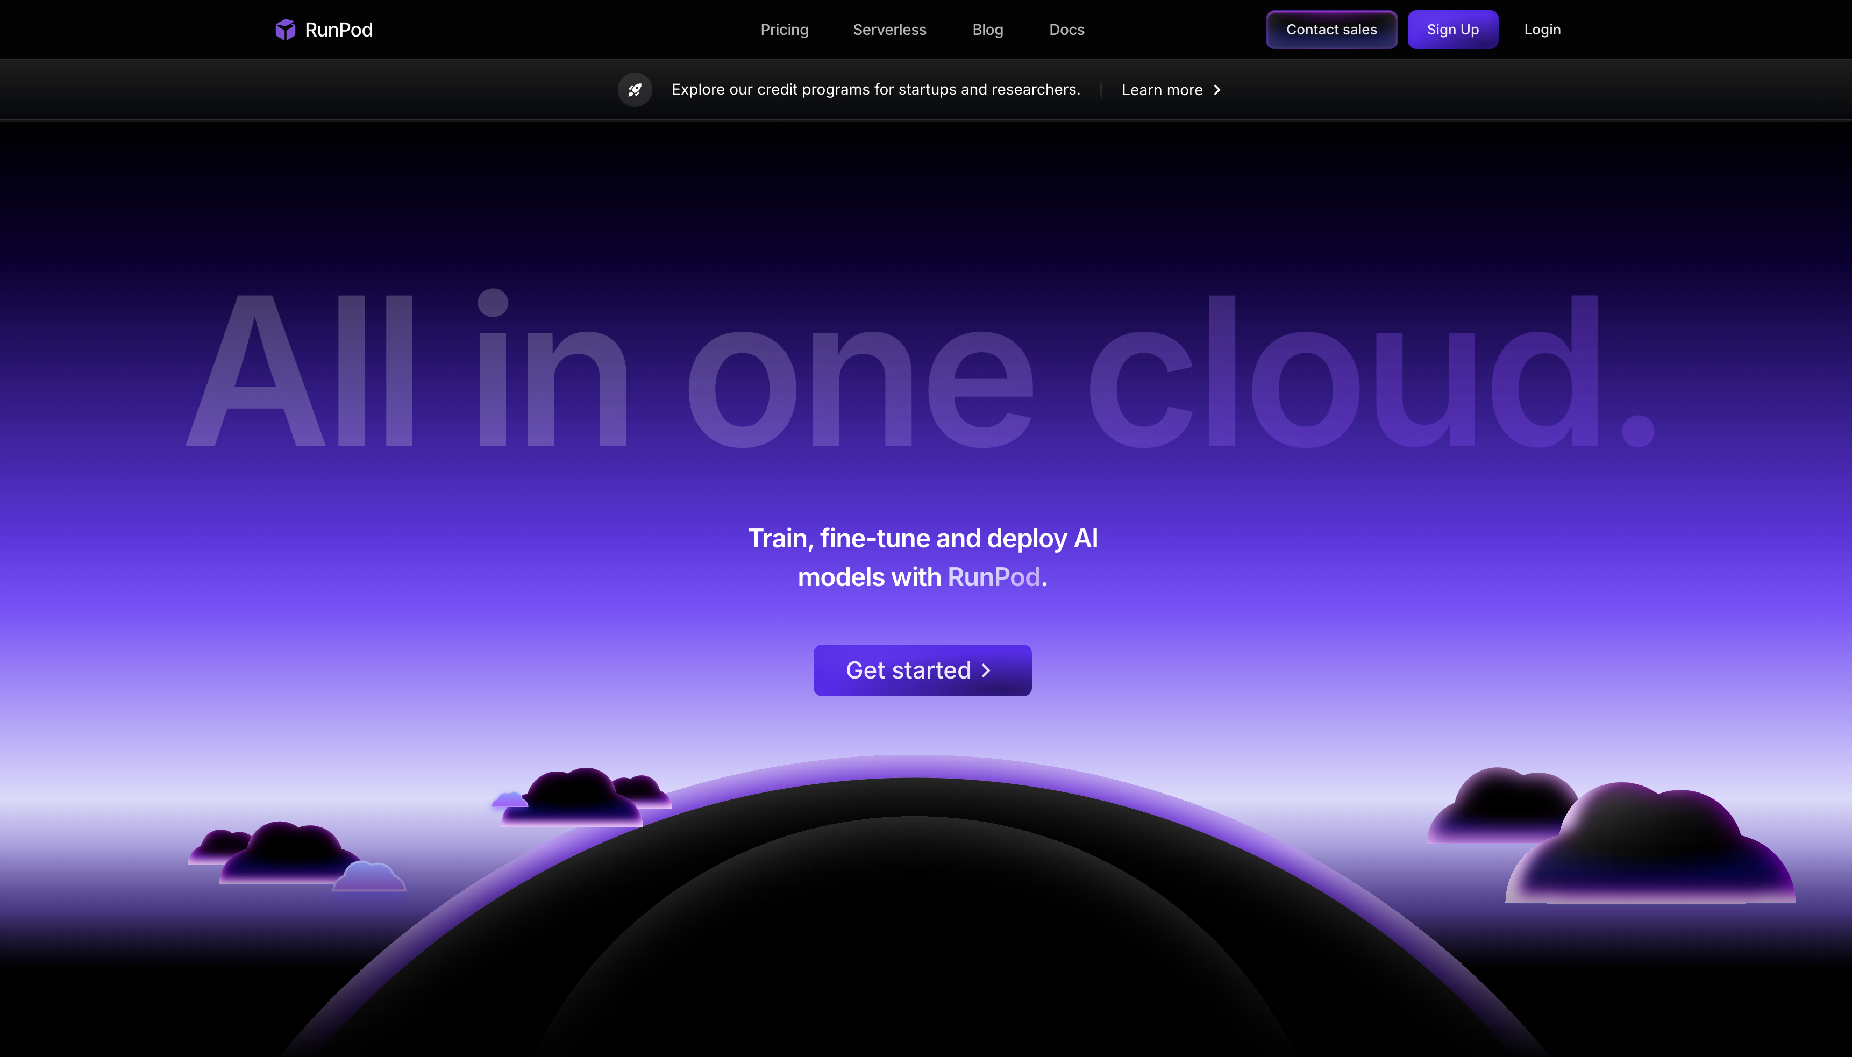Click the highlighted RunPod word in the tagline
Screen dimensions: 1852x1057
click(993, 577)
